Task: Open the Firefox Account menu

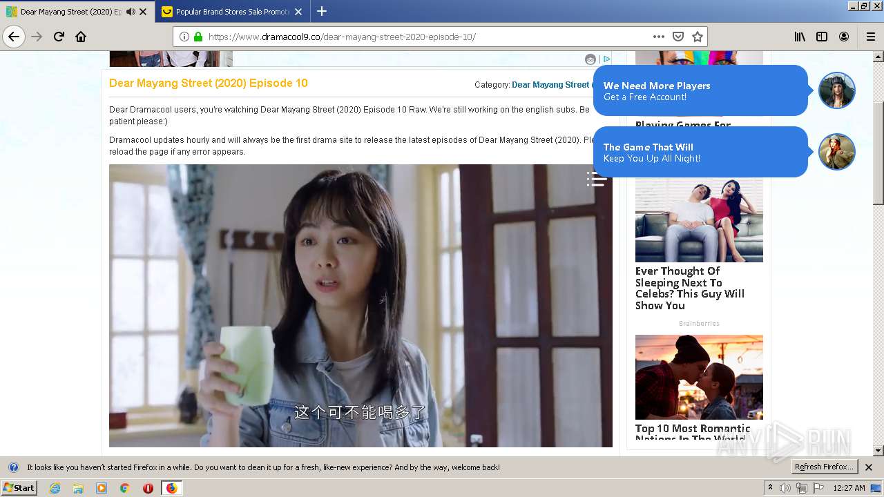Action: pos(844,37)
